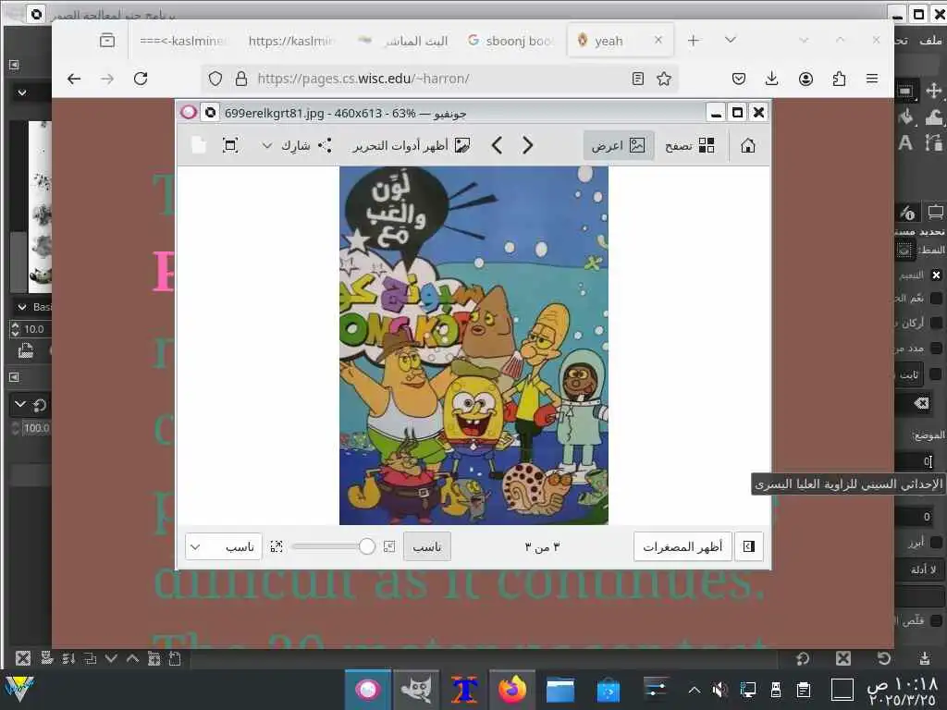Open the ناسب zoom mode dropdown
Image resolution: width=947 pixels, height=710 pixels.
tap(224, 546)
